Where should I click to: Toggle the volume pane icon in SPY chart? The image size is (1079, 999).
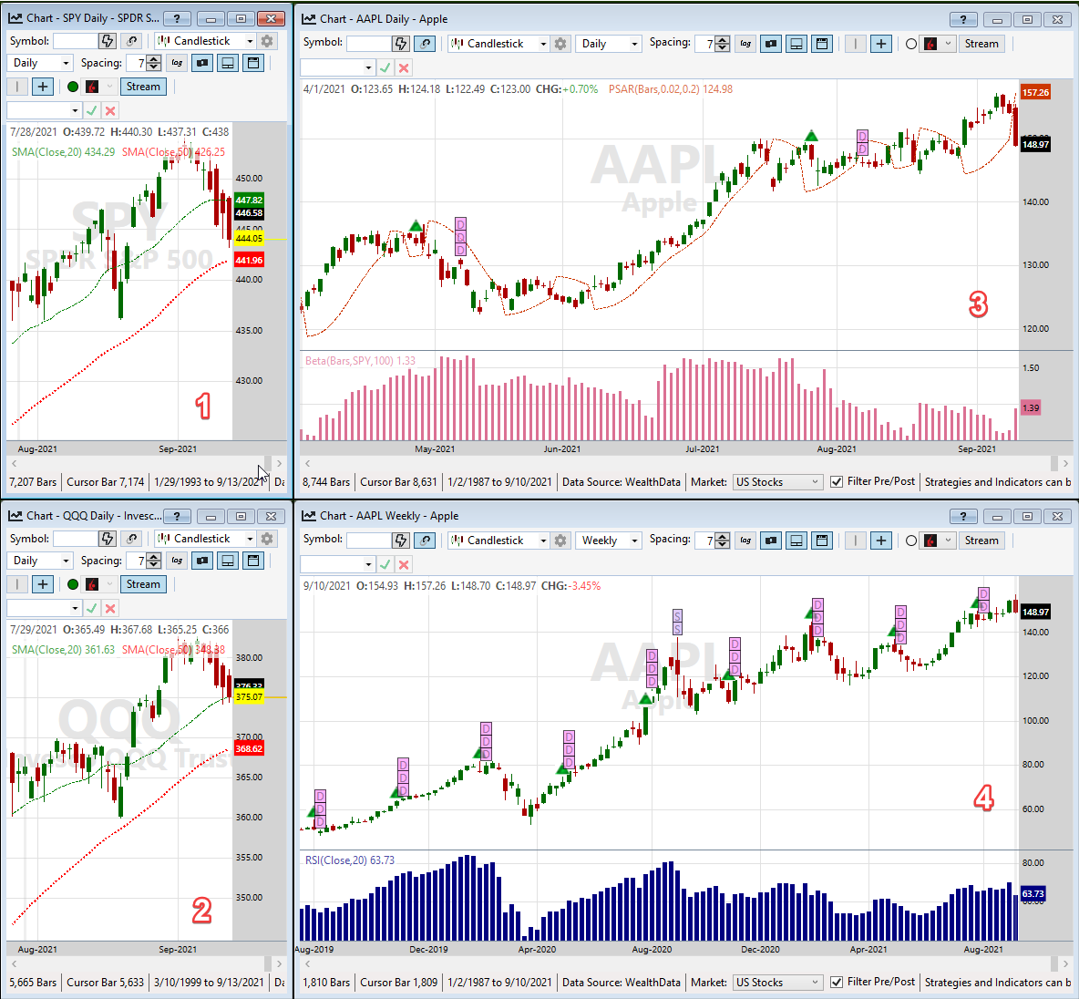coord(228,63)
